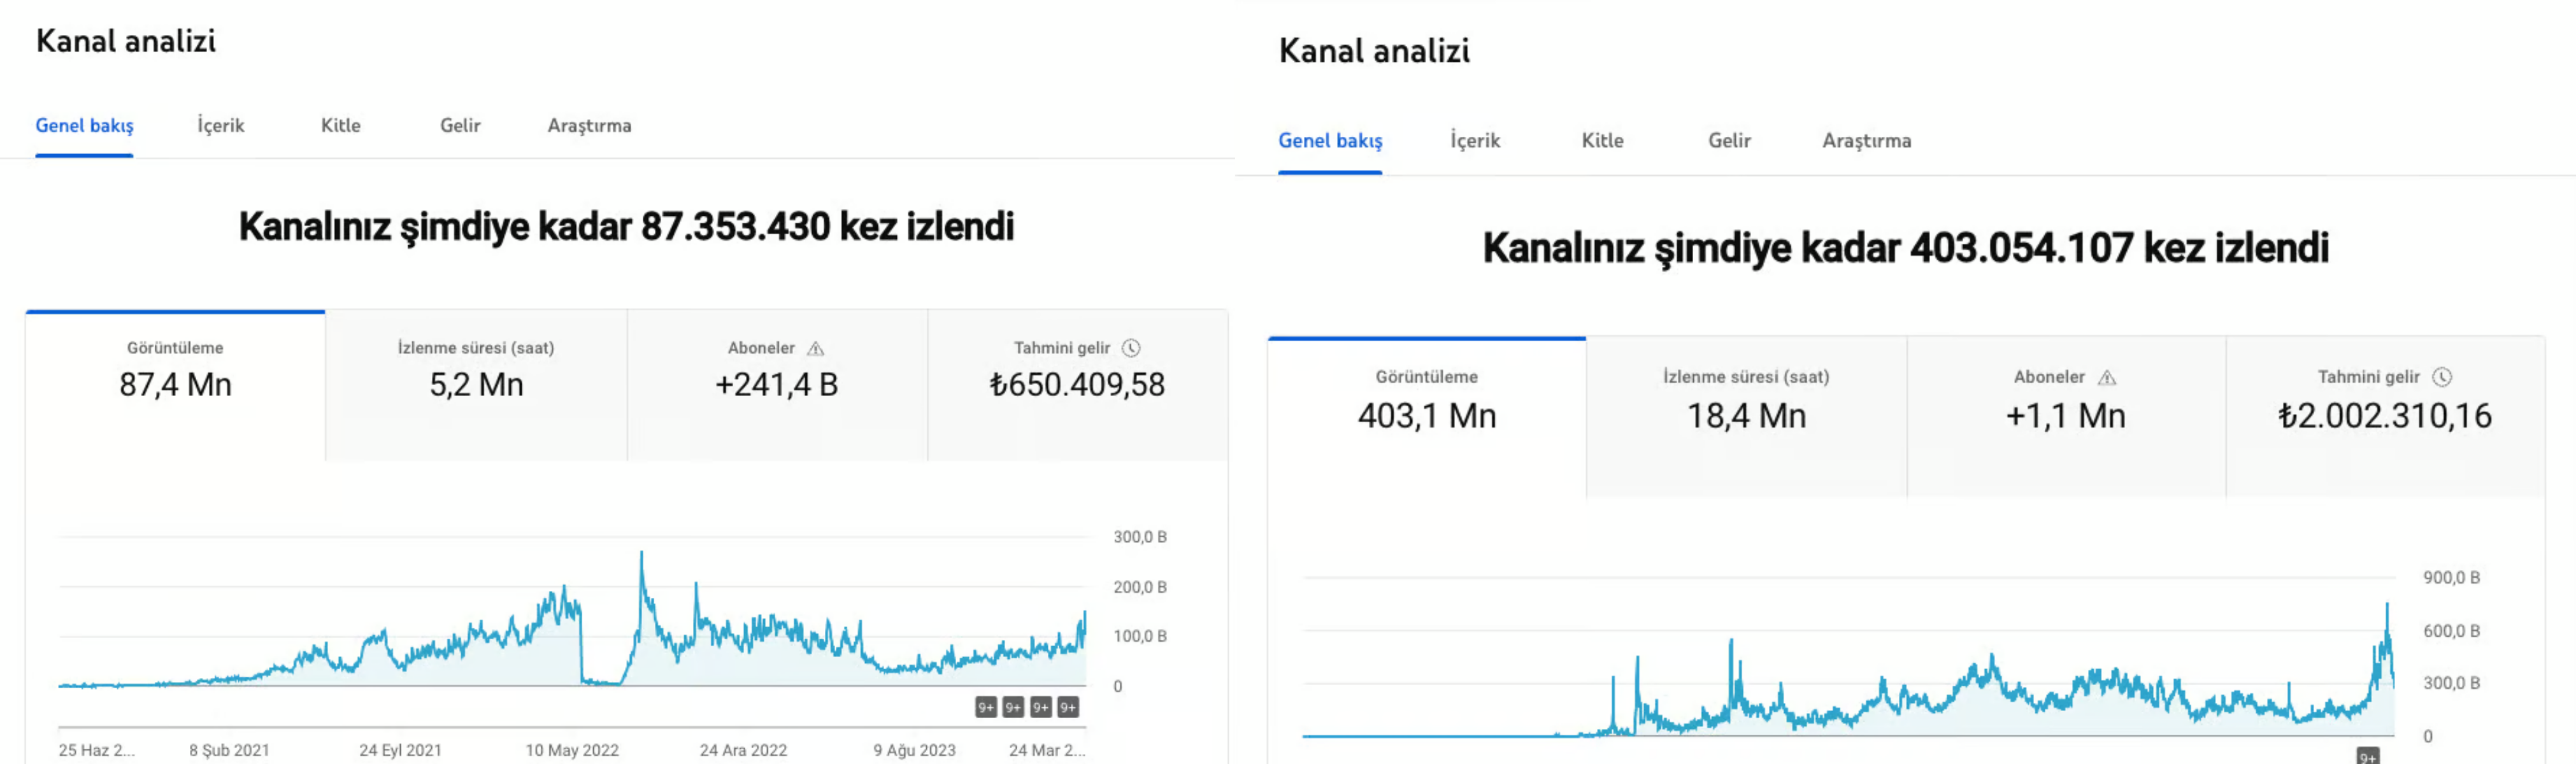Open the +1,1 Mn Aboneler card
Viewport: 2576px width, 764px height.
pyautogui.click(x=2065, y=415)
